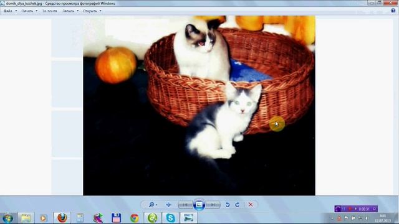Start the slide show with center button
This screenshot has height=224, width=399.
(199, 205)
